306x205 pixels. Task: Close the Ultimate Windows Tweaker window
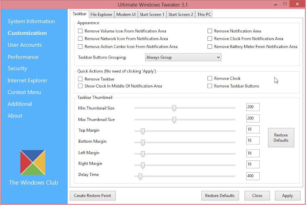297,4
